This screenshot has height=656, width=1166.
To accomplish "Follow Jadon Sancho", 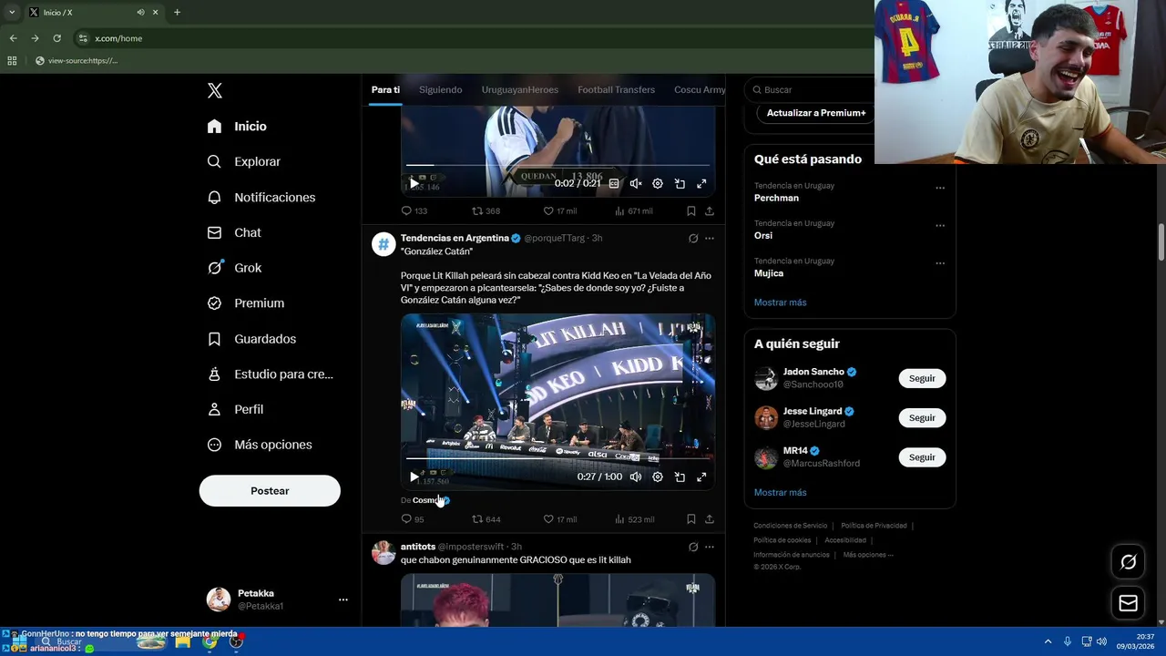I will (922, 378).
